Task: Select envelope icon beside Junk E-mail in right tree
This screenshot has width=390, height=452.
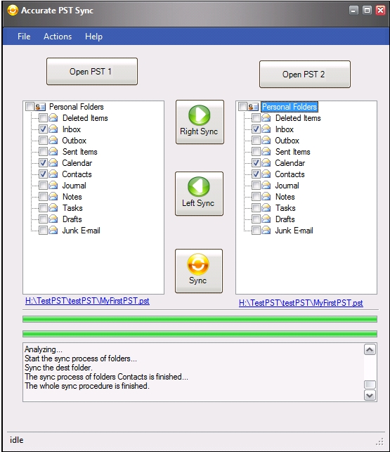Action: pos(266,231)
